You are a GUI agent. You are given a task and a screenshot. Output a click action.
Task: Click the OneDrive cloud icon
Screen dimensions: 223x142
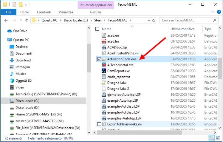pyautogui.click(x=9, y=31)
